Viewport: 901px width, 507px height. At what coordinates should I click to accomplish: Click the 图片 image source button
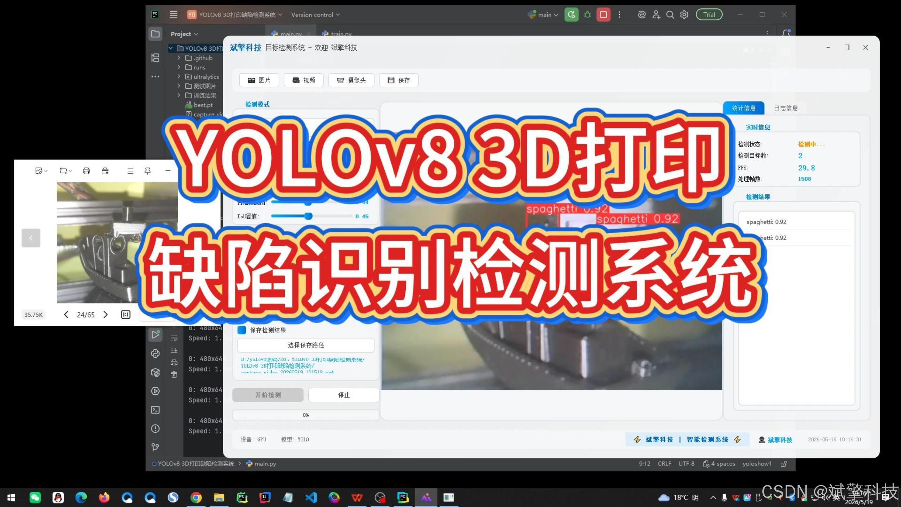(259, 80)
